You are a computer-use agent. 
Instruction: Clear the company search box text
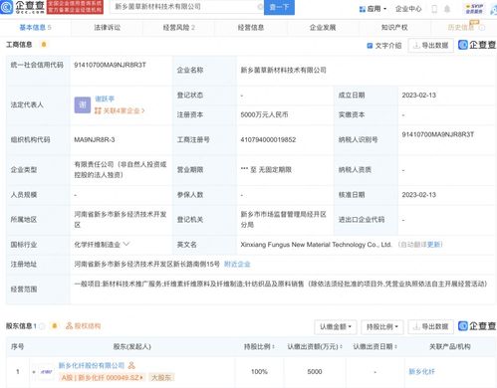click(x=259, y=7)
